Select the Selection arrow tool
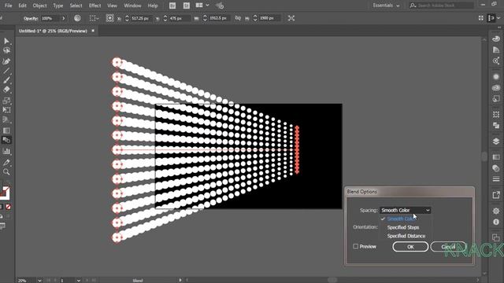The height and width of the screenshot is (283, 504). pos(6,41)
